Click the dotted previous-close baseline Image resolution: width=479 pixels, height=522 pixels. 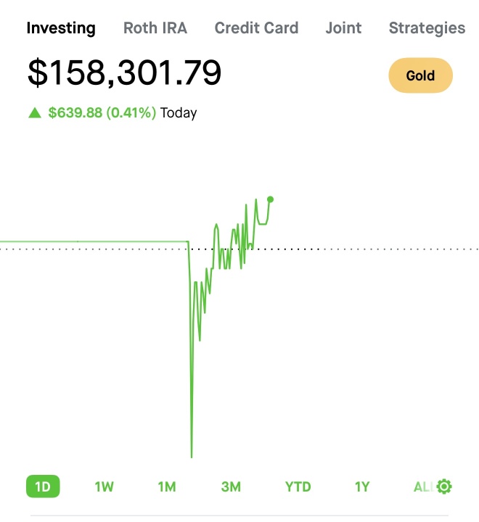[239, 249]
